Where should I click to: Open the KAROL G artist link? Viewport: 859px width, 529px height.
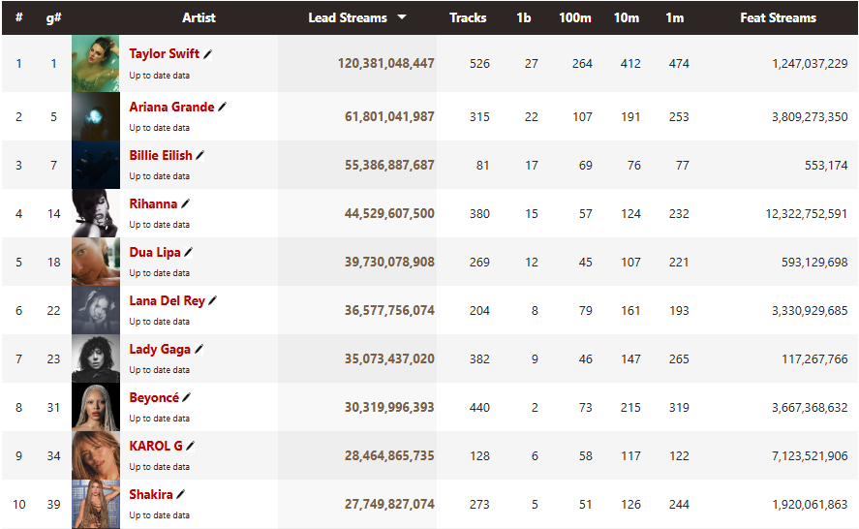click(156, 446)
